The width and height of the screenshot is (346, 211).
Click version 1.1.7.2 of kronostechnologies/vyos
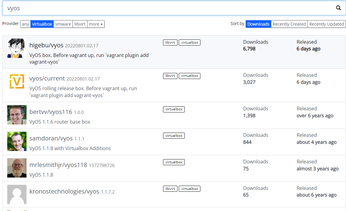point(108,192)
